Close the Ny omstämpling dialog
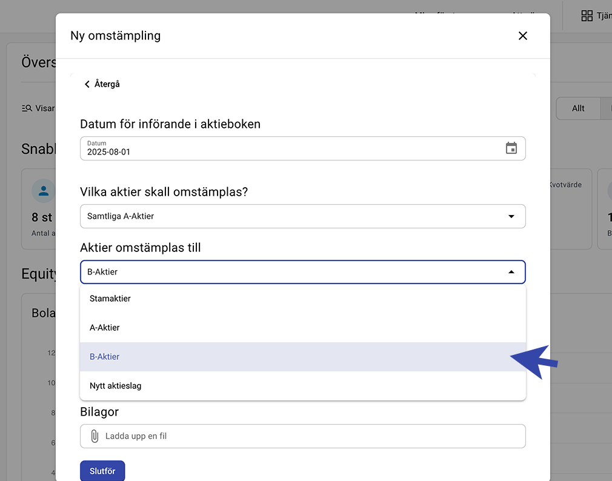 [522, 36]
